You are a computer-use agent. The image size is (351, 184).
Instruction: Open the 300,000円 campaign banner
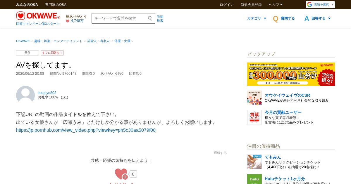pos(291,74)
